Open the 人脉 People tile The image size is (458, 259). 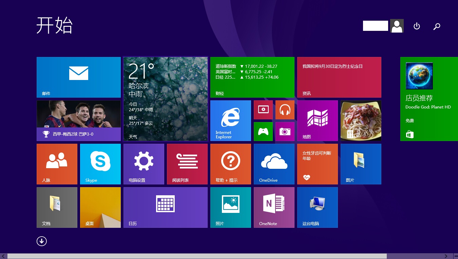[57, 164]
